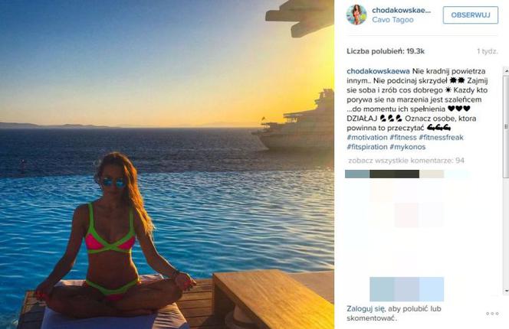The width and height of the screenshot is (509, 329).
Task: Open the three-dots more options icon
Action: pyautogui.click(x=492, y=314)
